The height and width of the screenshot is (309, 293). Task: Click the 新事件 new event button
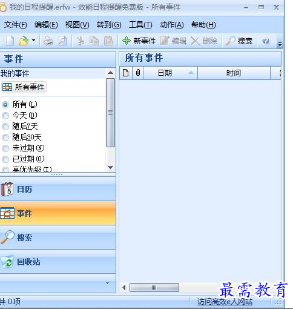point(139,41)
